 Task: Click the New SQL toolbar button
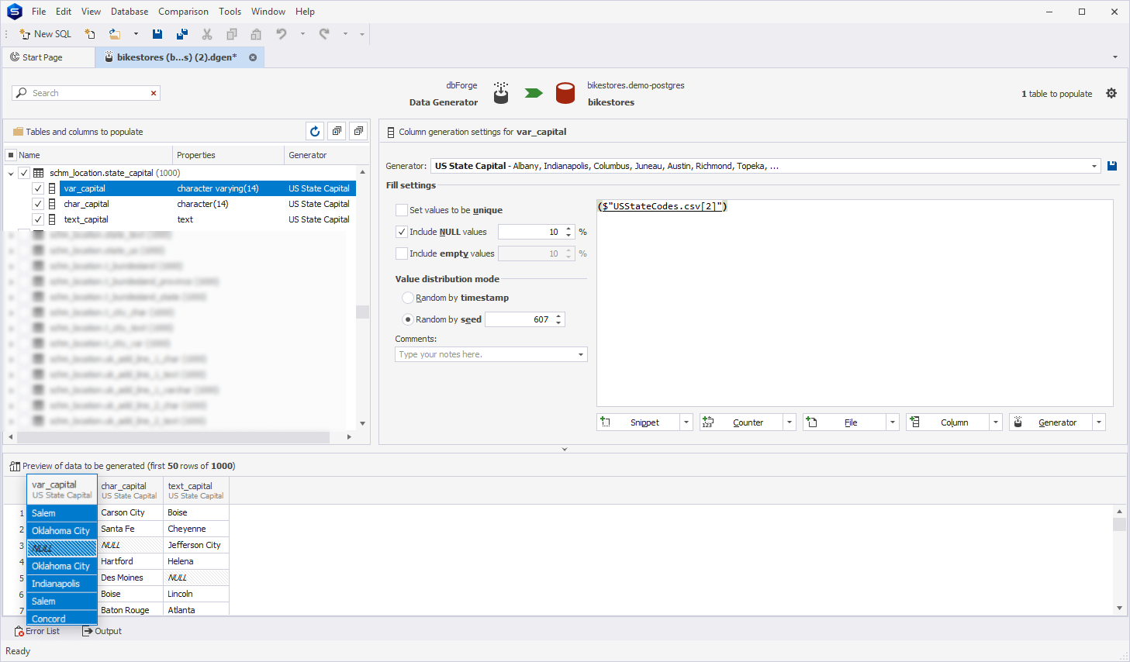[45, 34]
